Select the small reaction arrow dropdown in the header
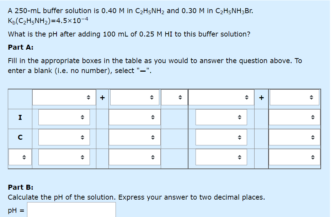This screenshot has width=331, height=217. (174, 98)
